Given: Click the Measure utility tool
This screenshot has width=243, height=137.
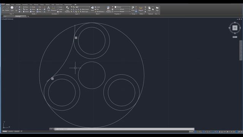Looking at the screenshot, I should [141, 8].
